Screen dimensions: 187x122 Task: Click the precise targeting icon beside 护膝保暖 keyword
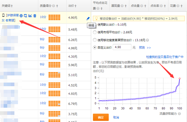(x=21, y=16)
